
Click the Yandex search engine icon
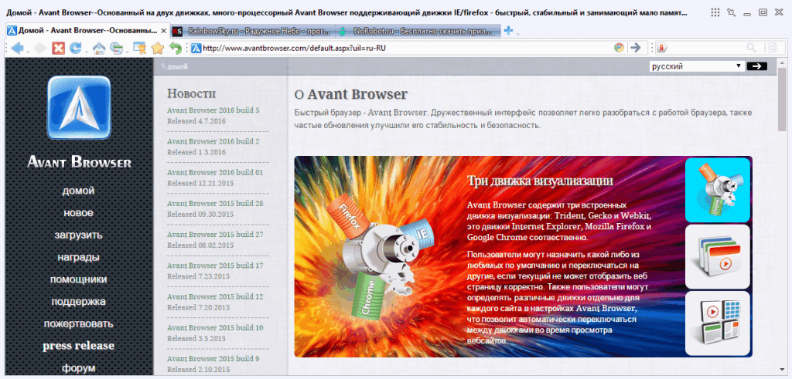coord(662,49)
